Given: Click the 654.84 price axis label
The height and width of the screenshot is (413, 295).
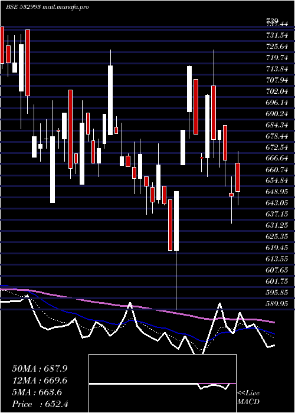Looking at the screenshot, I should pyautogui.click(x=277, y=181).
